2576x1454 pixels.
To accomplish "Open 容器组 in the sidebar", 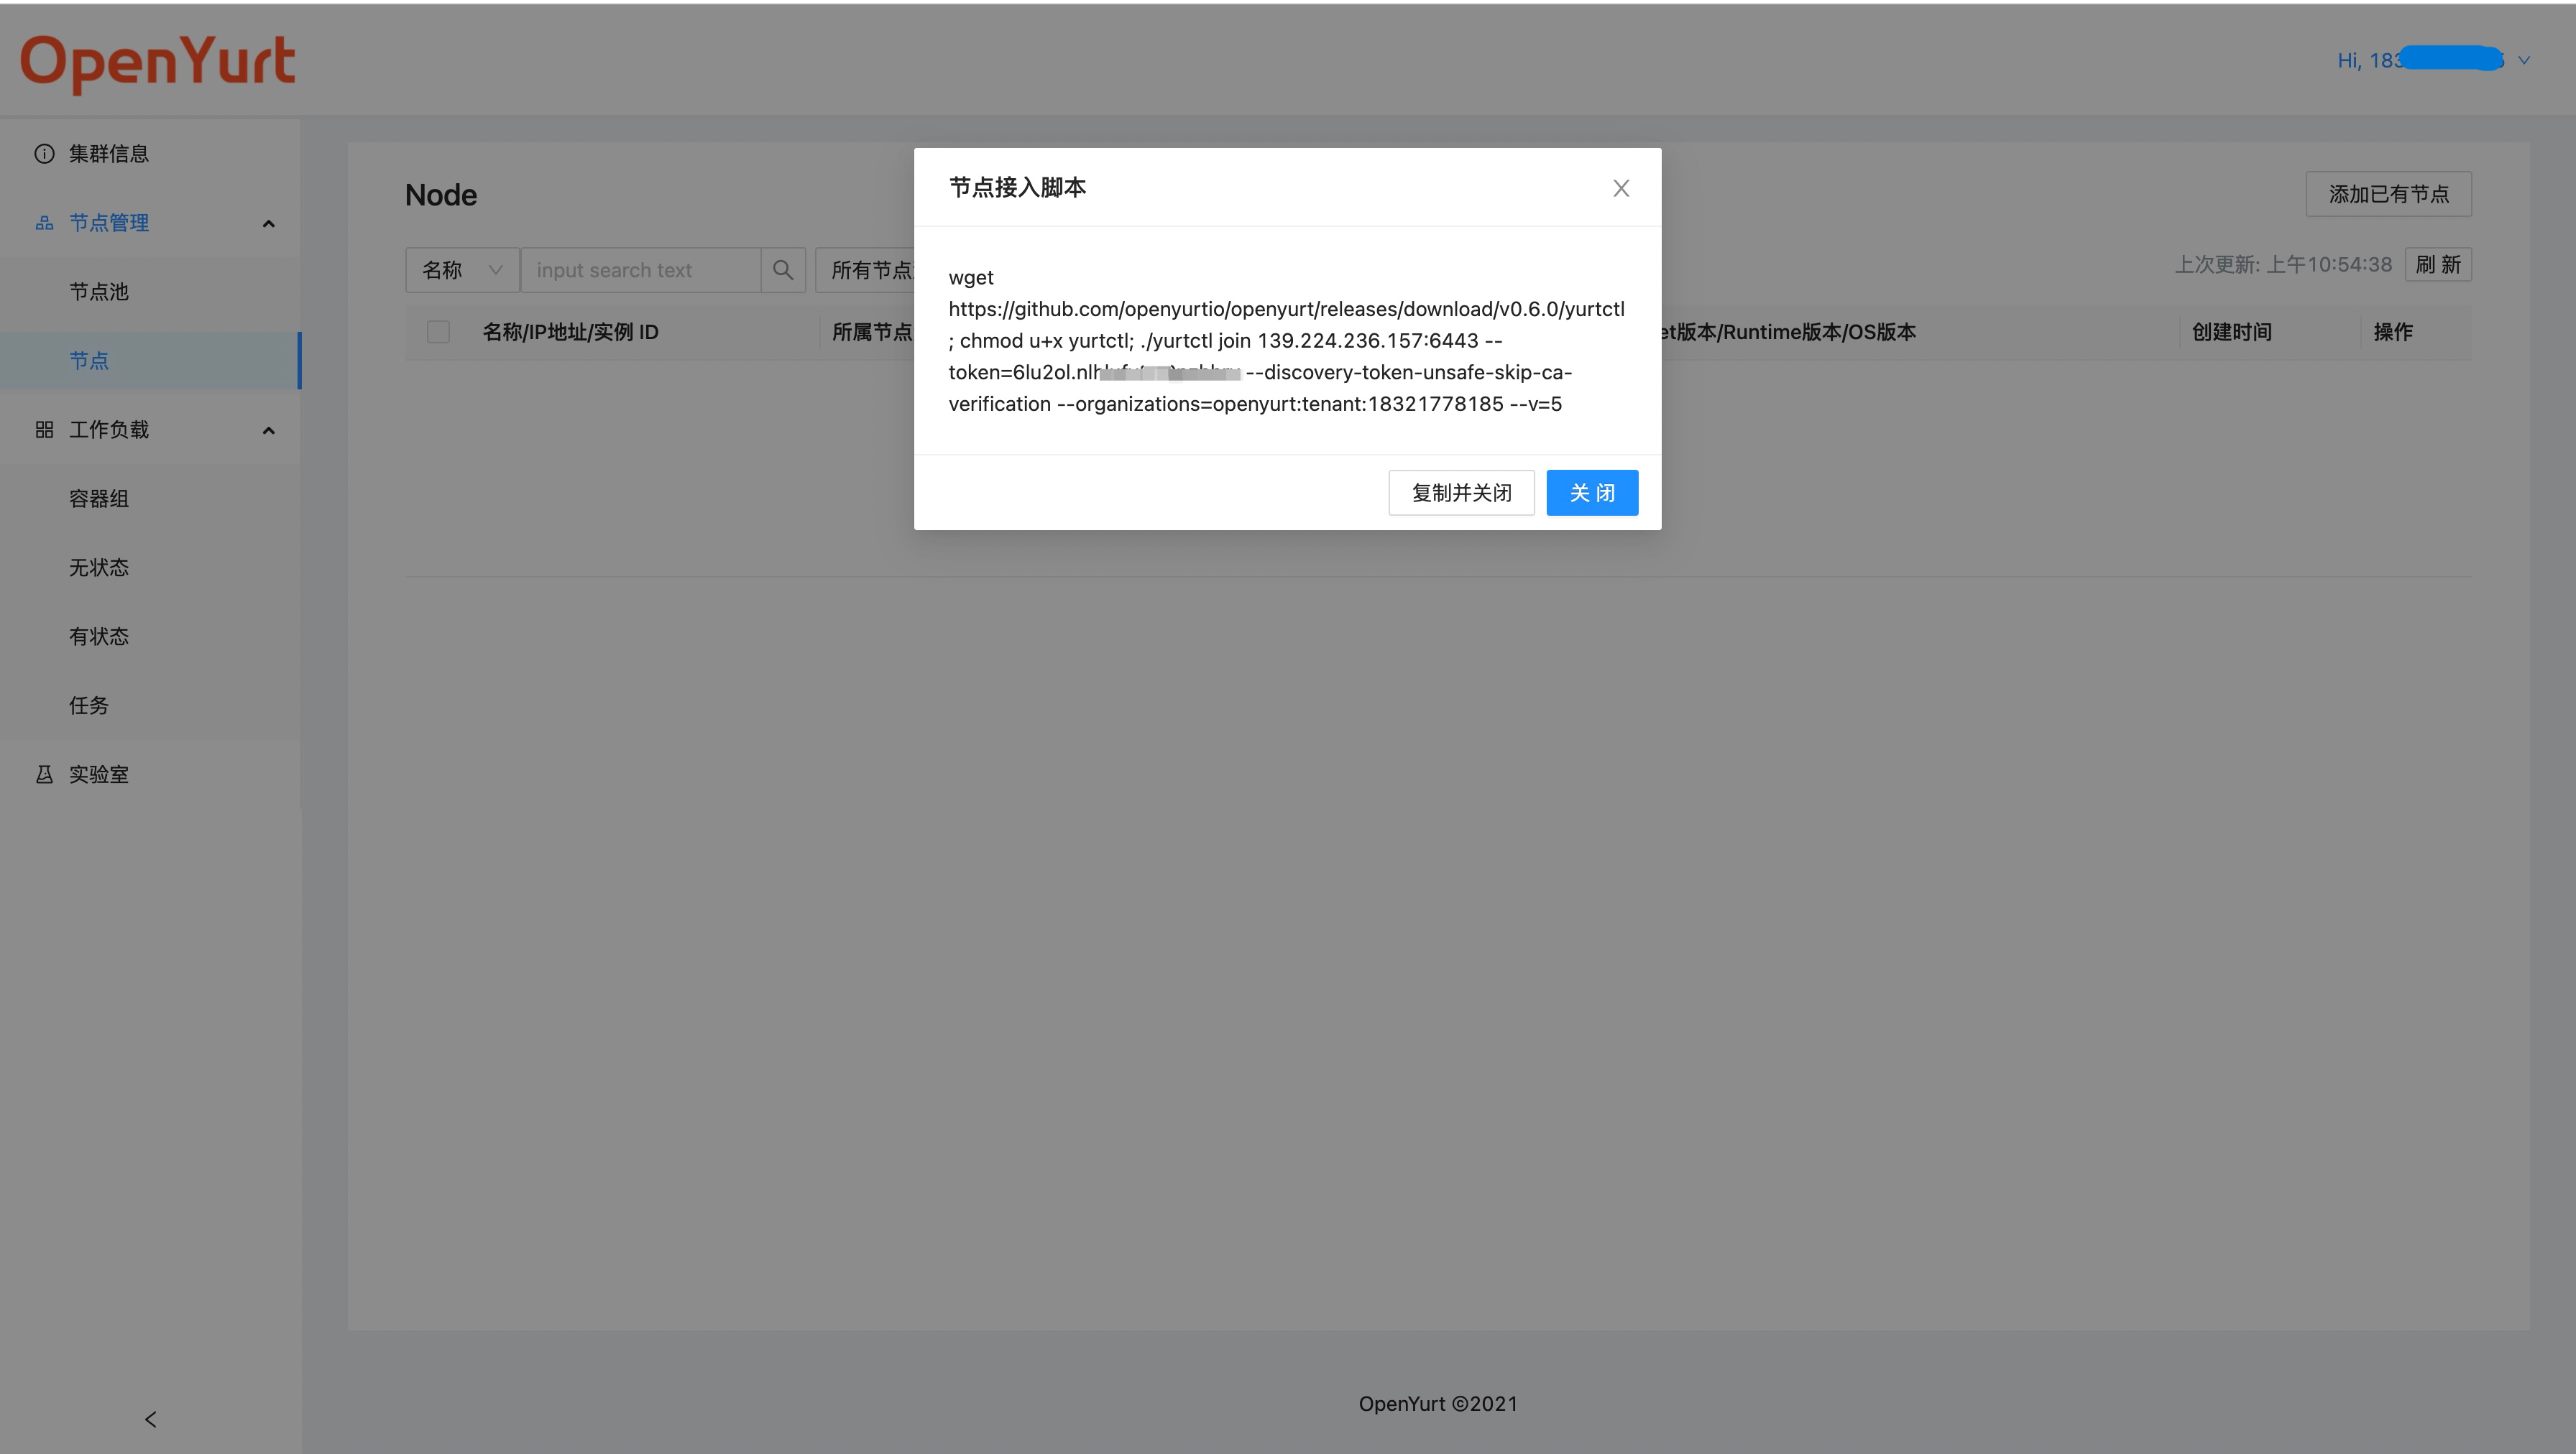I will pos(150,499).
